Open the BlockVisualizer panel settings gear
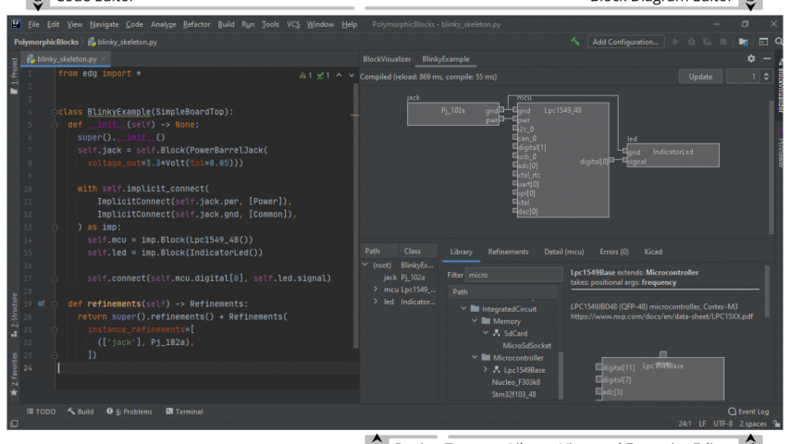The height and width of the screenshot is (444, 790). [x=751, y=59]
